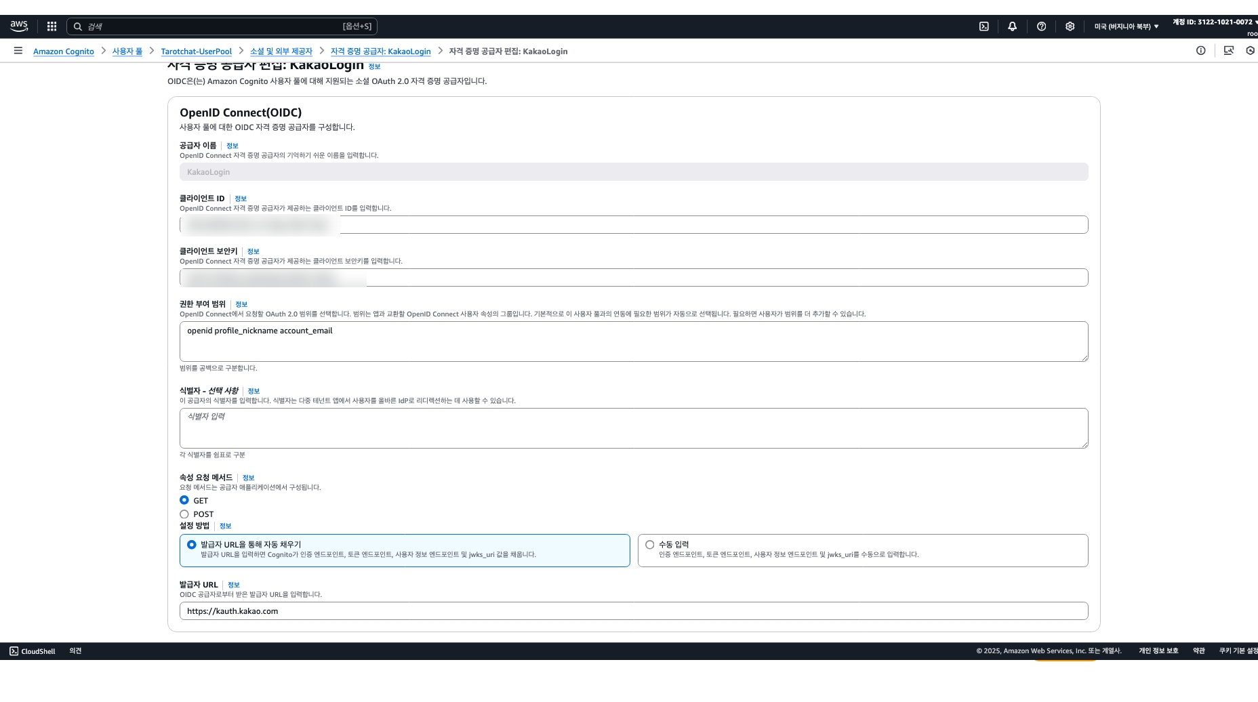
Task: Click 의견 feedback link in footer
Action: tap(75, 651)
